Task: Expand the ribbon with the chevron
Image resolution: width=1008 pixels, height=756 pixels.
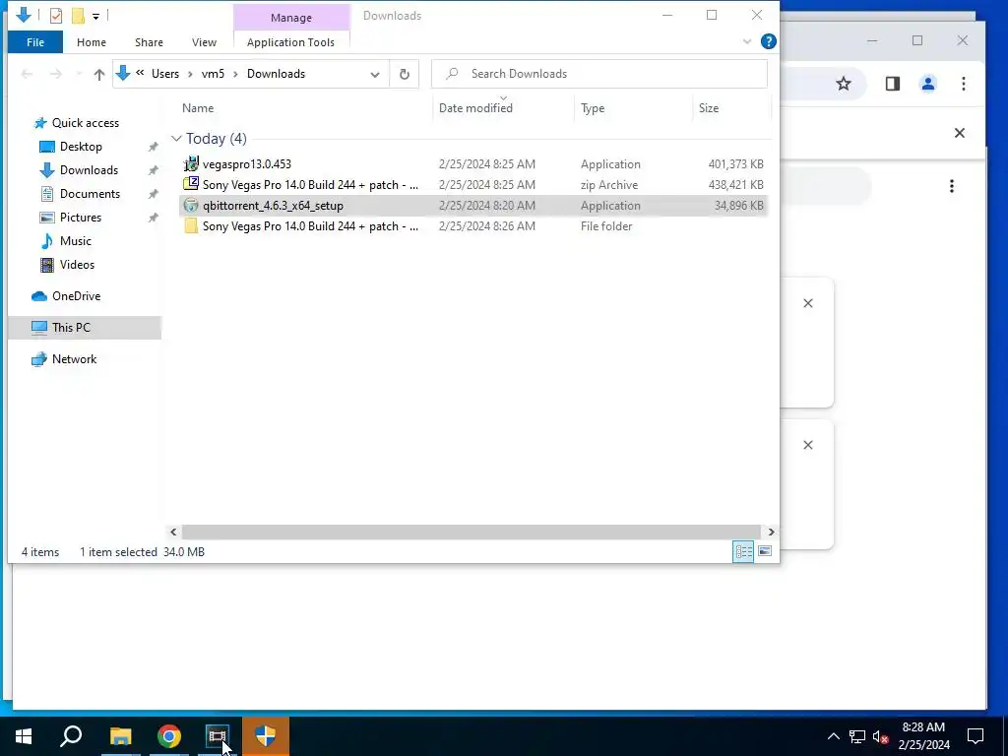Action: click(x=747, y=41)
